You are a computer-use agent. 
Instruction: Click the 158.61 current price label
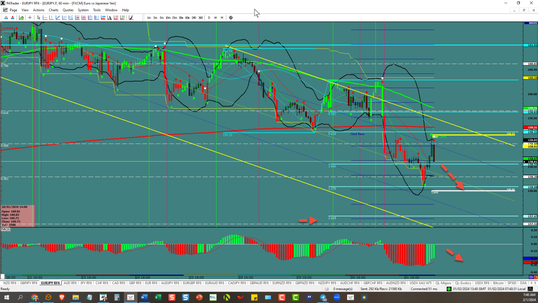coord(530,161)
